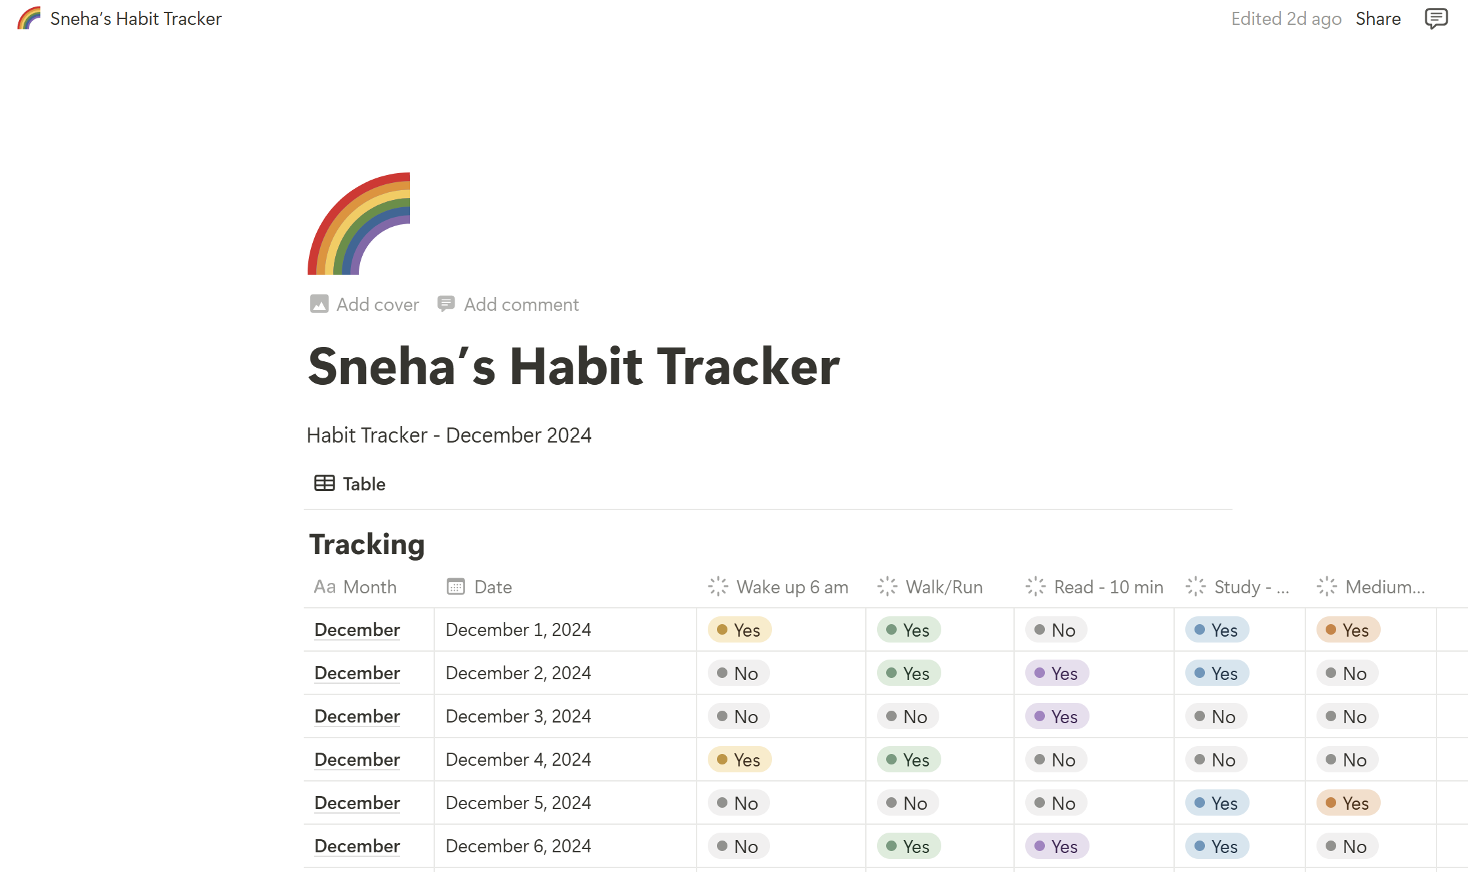Click the small rainbow breadcrumb icon
The image size is (1468, 872).
click(29, 18)
